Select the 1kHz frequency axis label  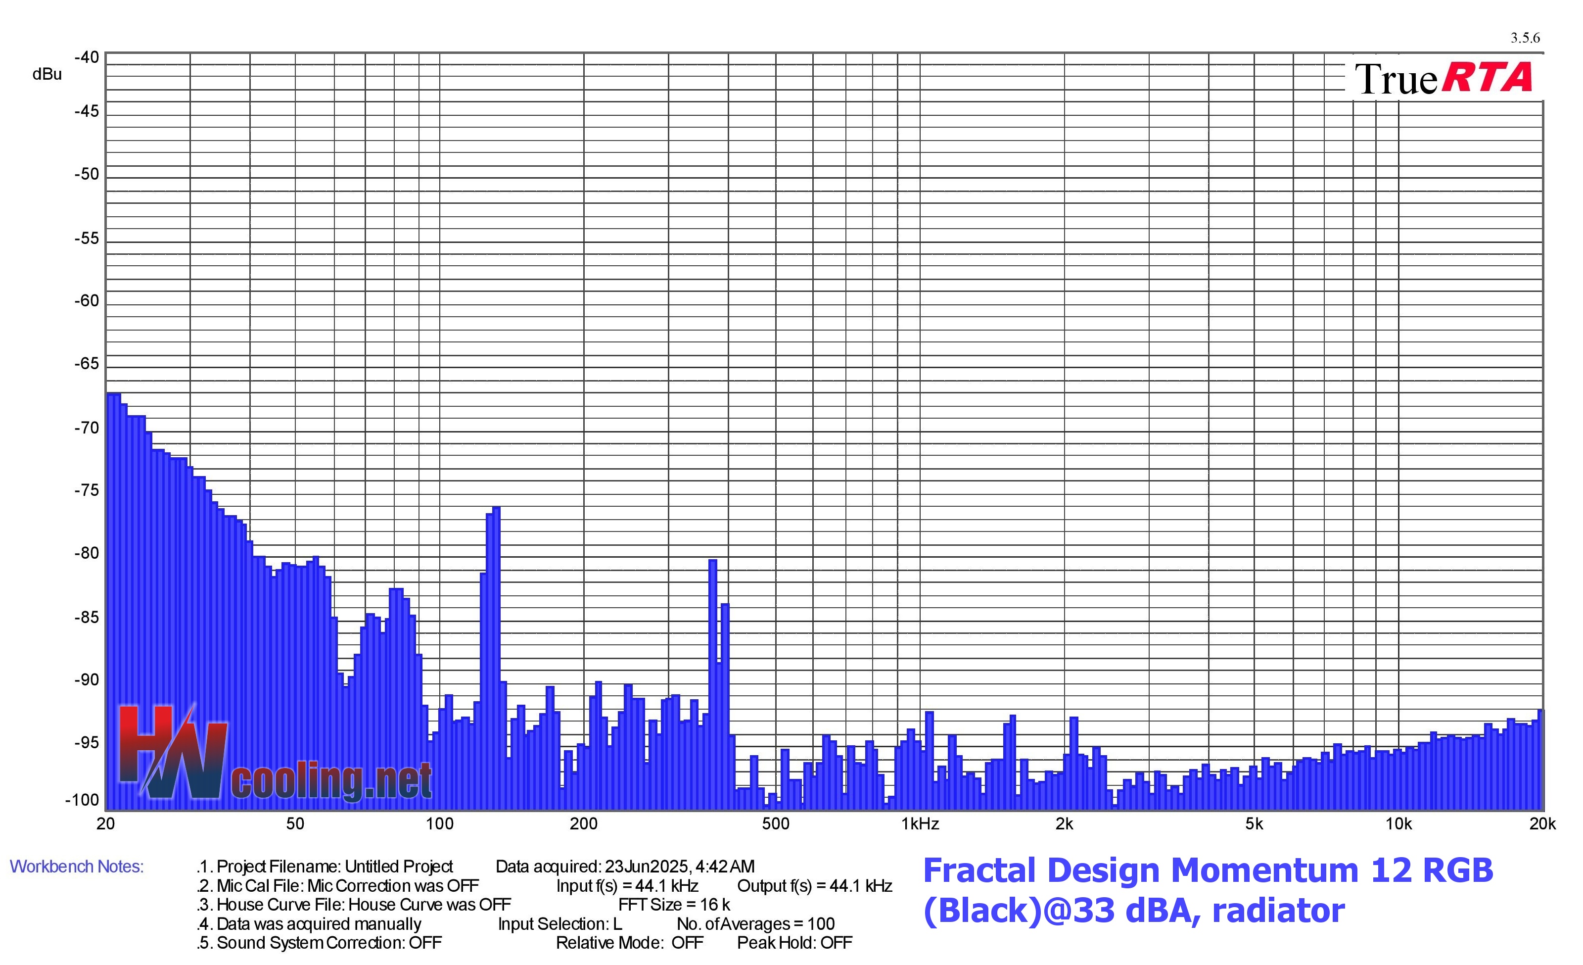[920, 823]
